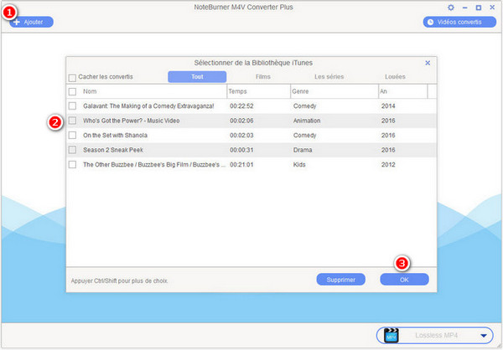Click the Supprimer button

[340, 280]
